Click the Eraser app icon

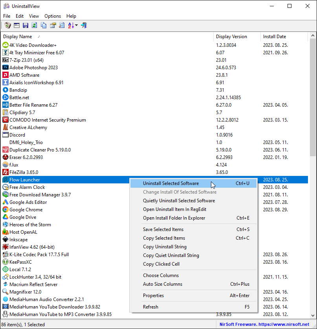coord(5,157)
